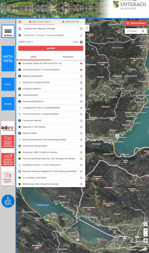Open Fahrplan Richtung Salzburg tile

coord(8,160)
